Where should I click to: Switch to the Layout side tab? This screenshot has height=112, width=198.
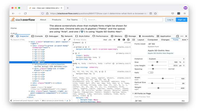[x=141, y=40]
